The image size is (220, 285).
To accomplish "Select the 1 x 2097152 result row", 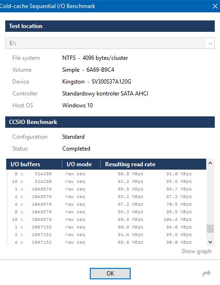I will click(x=106, y=227).
